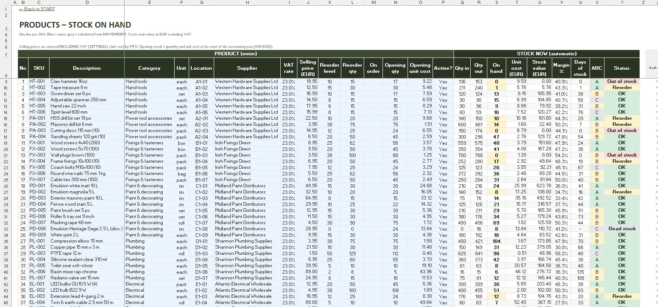Image resolution: width=658 pixels, height=307 pixels.
Task: Select the Margin % heading cell
Action: (x=561, y=68)
